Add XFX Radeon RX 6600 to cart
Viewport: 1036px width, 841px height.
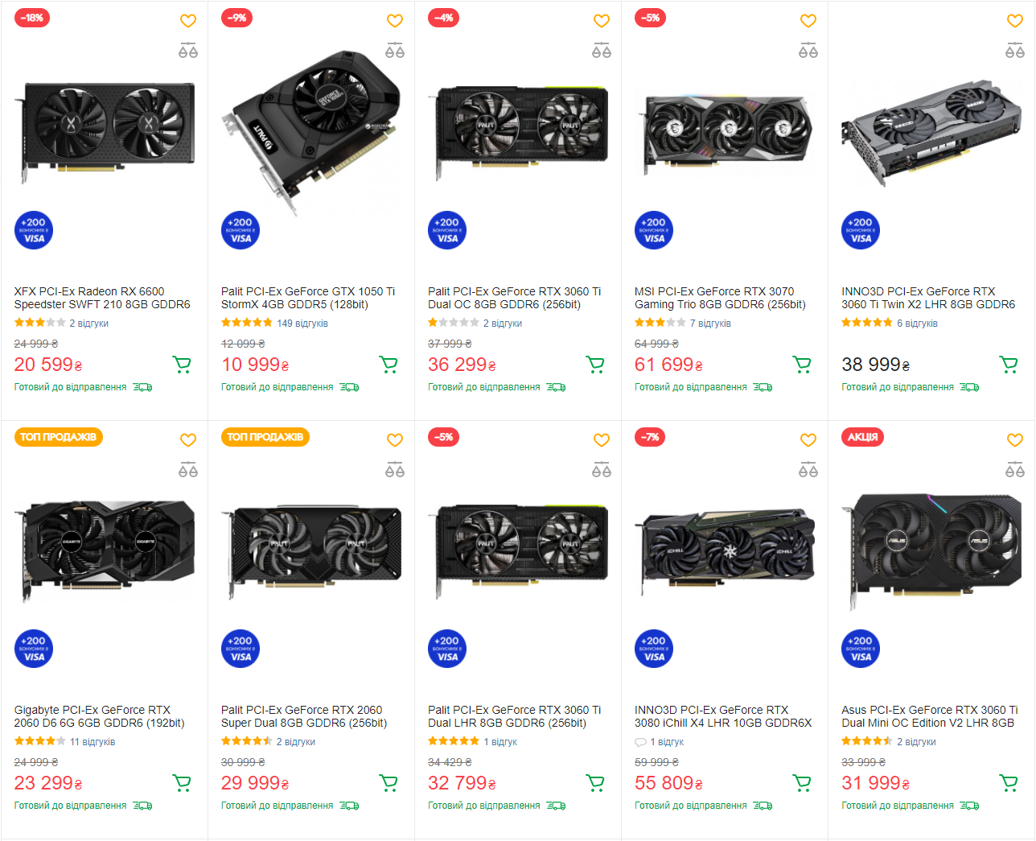182,365
